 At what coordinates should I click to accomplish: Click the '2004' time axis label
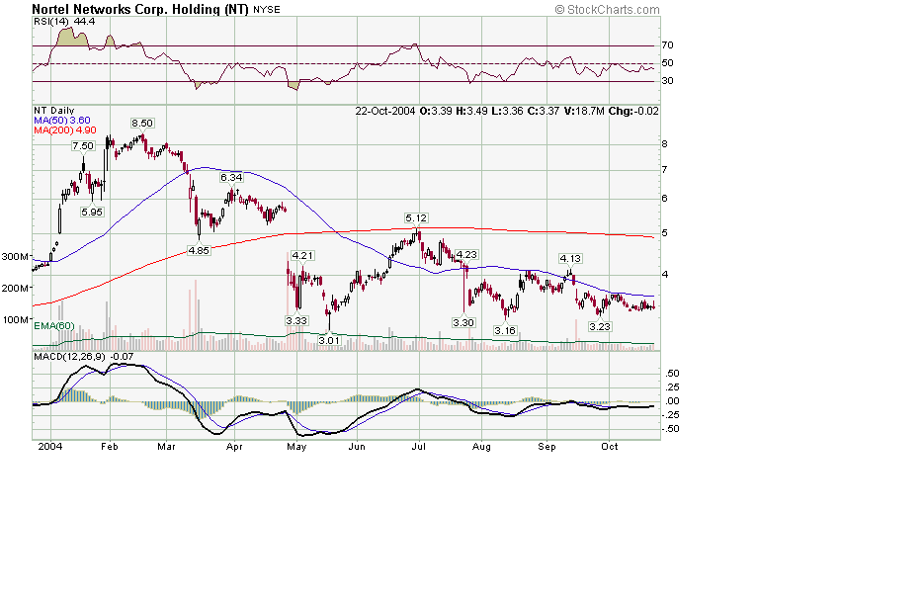[50, 447]
